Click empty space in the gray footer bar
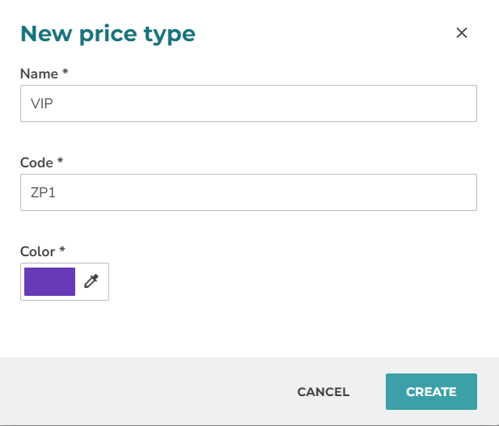Screen dimensions: 499x426 tap(143, 391)
